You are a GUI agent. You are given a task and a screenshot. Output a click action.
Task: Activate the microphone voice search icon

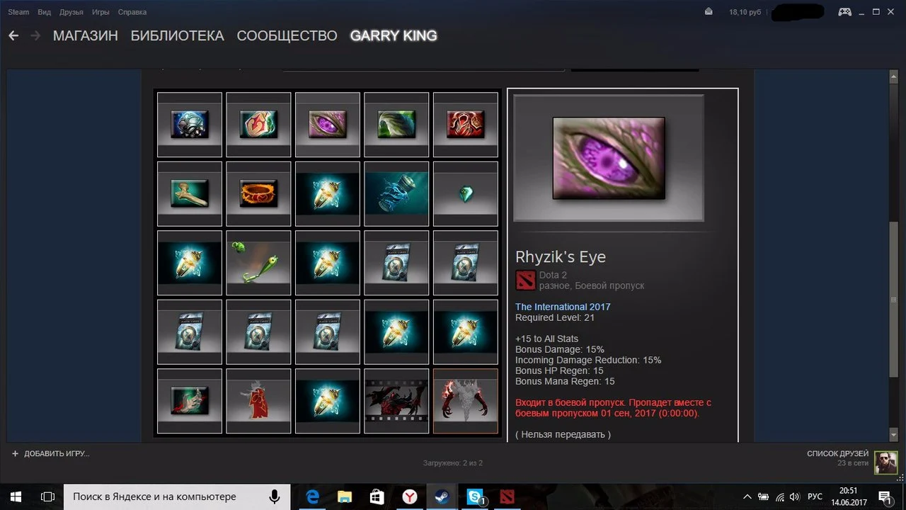click(275, 497)
